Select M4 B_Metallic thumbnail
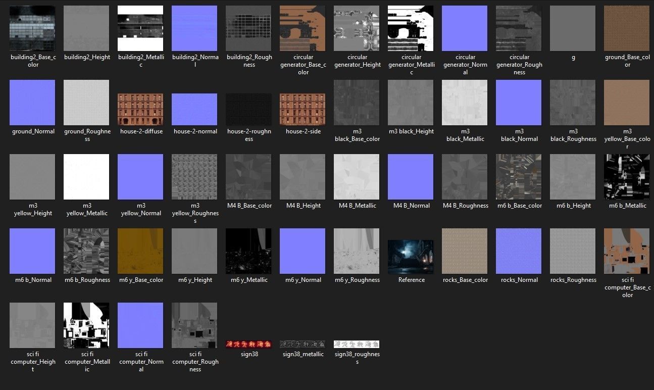 [357, 177]
